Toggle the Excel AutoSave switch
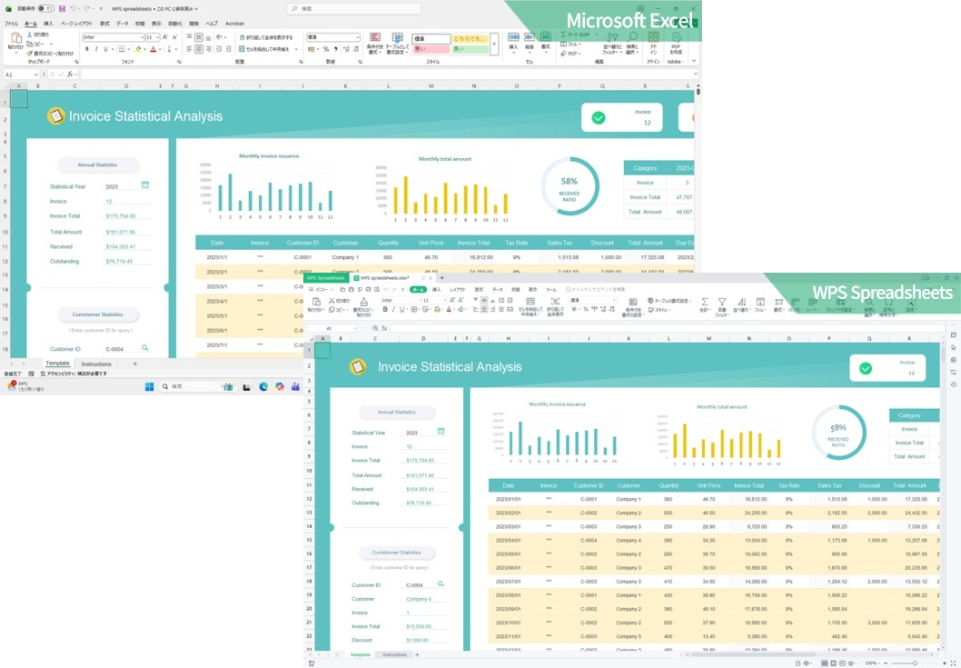961x668 pixels. pyautogui.click(x=45, y=8)
